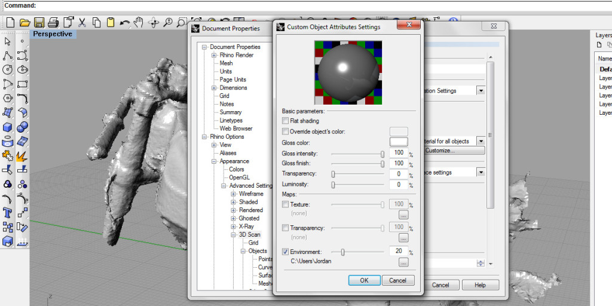
Task: Click OK in Custom Object Attributes
Action: [x=364, y=280]
